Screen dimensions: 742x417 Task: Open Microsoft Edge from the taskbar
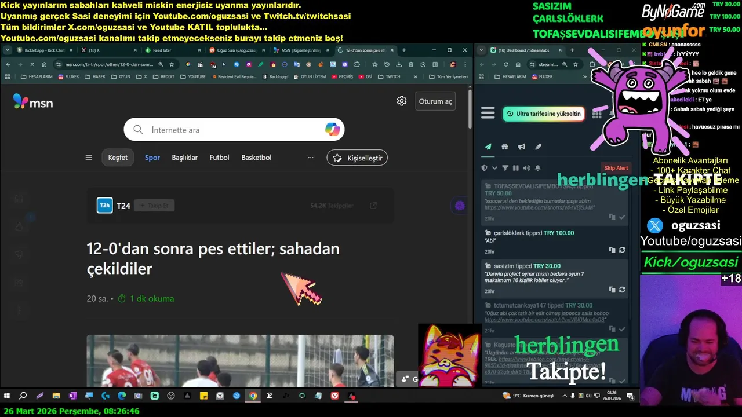pos(122,396)
